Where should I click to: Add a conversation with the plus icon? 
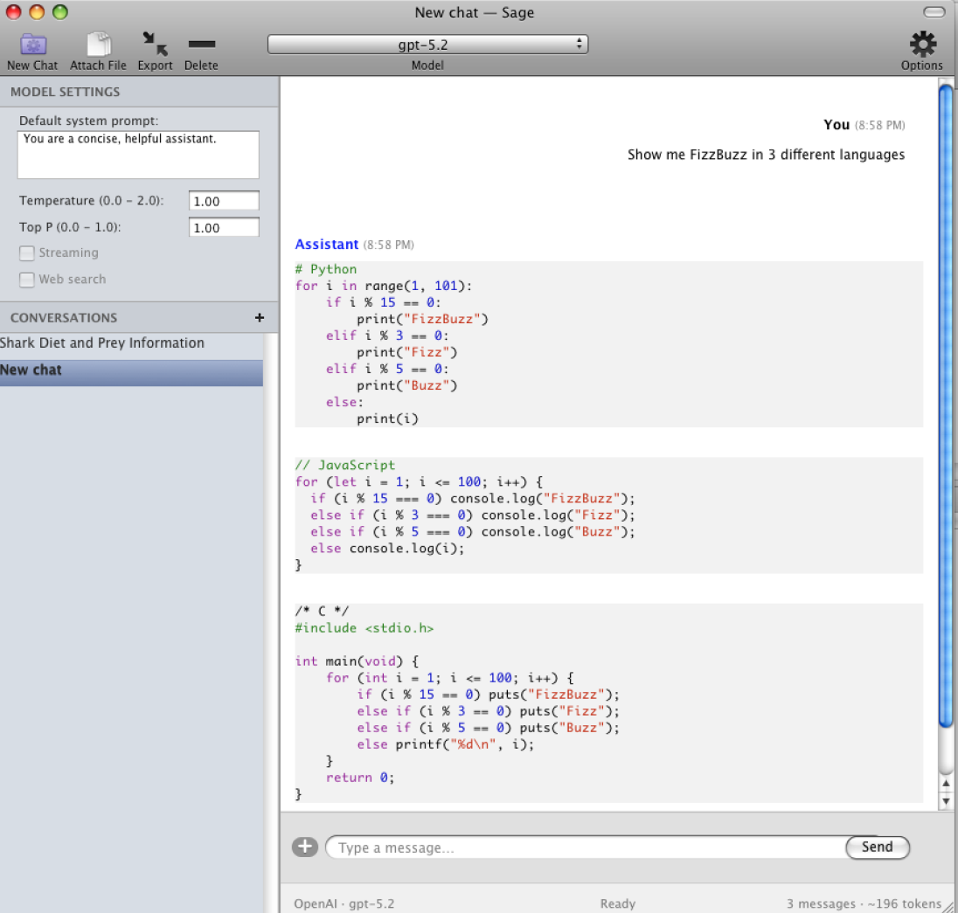(259, 318)
